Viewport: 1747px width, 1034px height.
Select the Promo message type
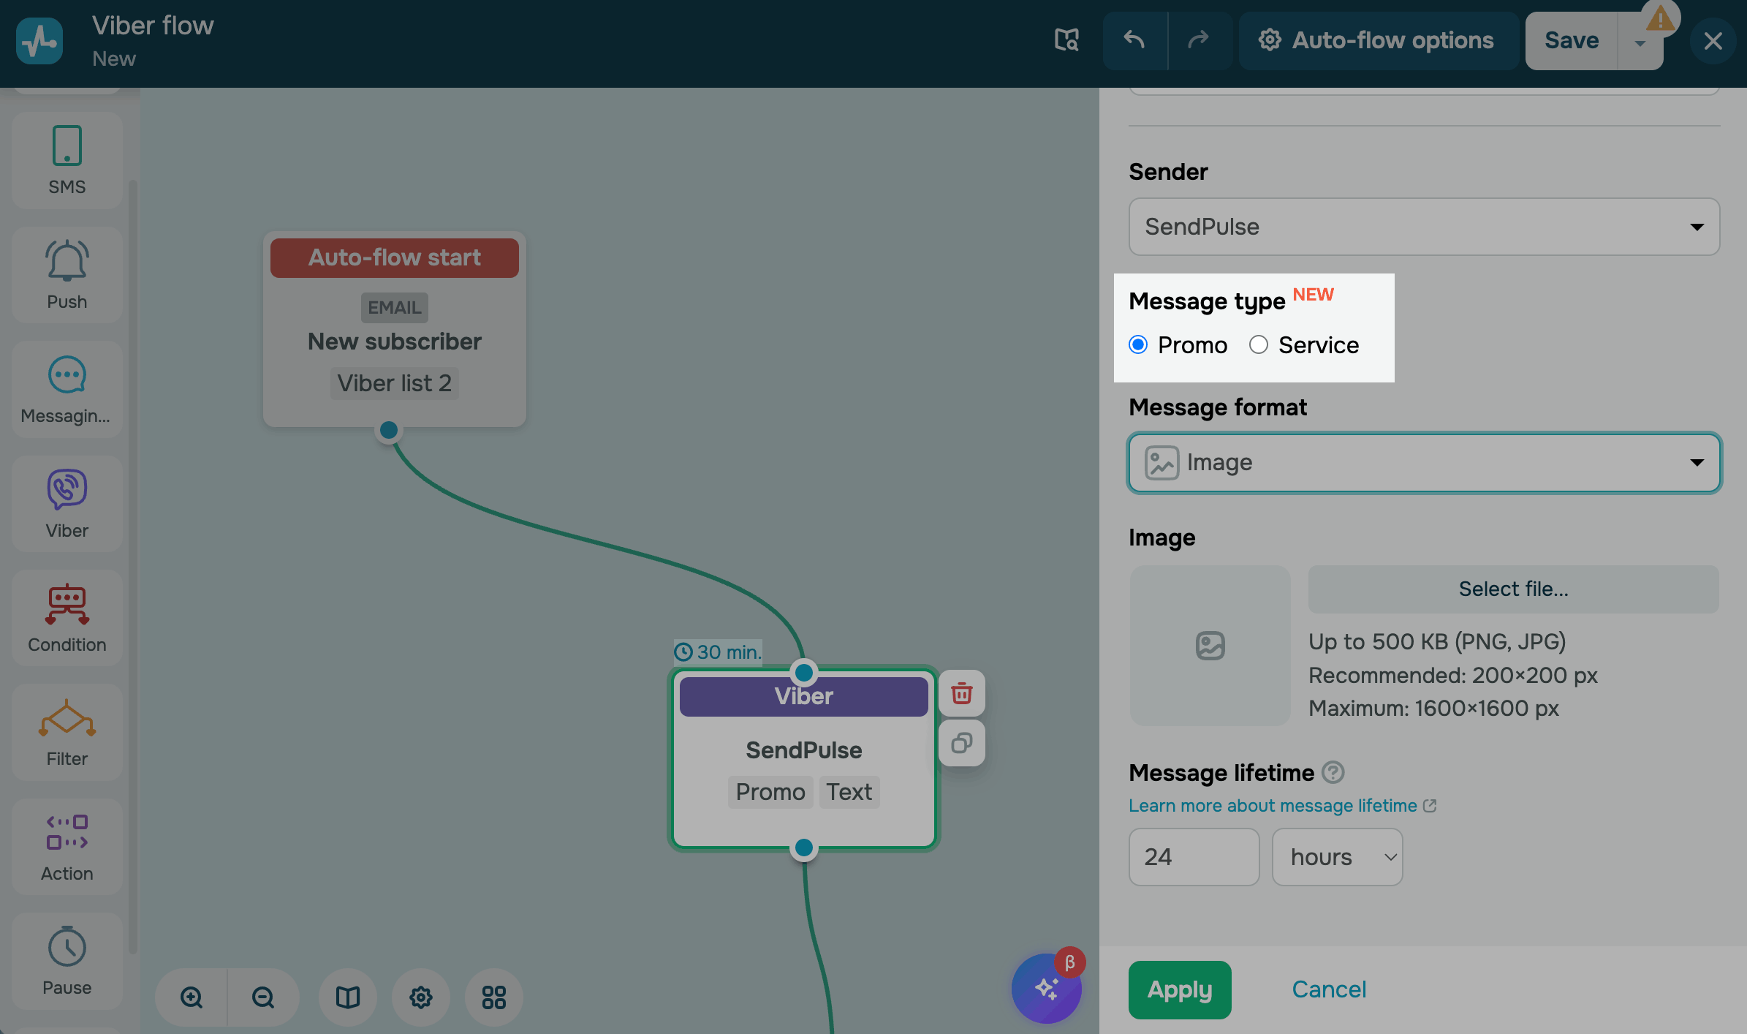(1138, 344)
